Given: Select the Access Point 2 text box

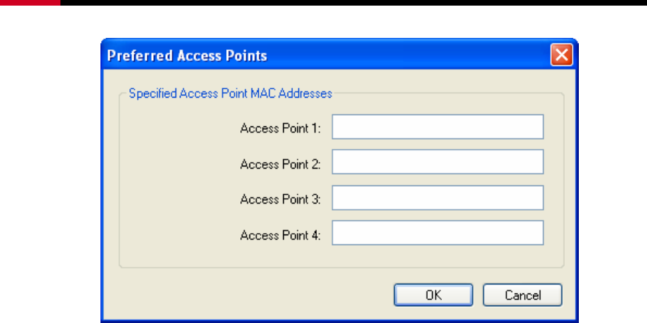Looking at the screenshot, I should tap(438, 161).
